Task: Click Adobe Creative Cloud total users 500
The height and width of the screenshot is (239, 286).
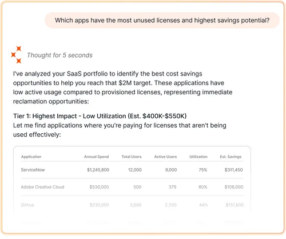Action: pyautogui.click(x=137, y=187)
